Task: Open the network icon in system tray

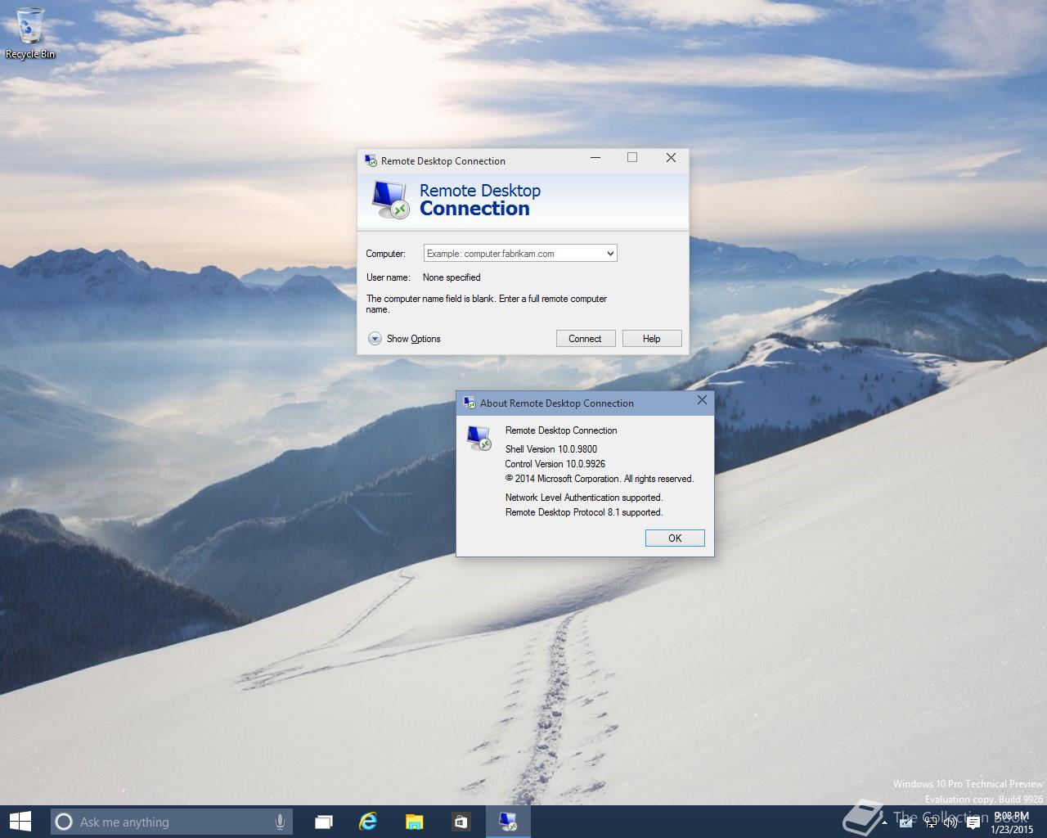Action: pyautogui.click(x=931, y=822)
